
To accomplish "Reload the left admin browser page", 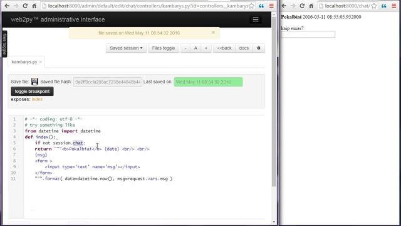I will (x=25, y=6).
